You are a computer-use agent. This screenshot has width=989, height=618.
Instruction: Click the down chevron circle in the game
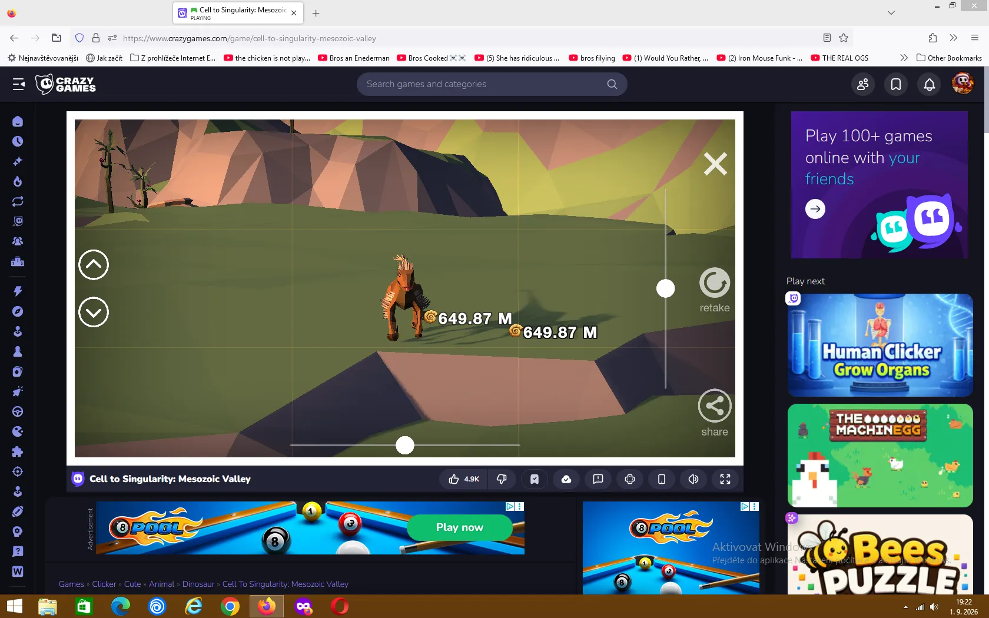(94, 312)
